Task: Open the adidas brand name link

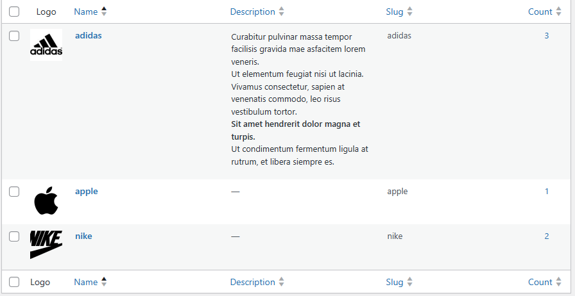Action: pos(89,36)
